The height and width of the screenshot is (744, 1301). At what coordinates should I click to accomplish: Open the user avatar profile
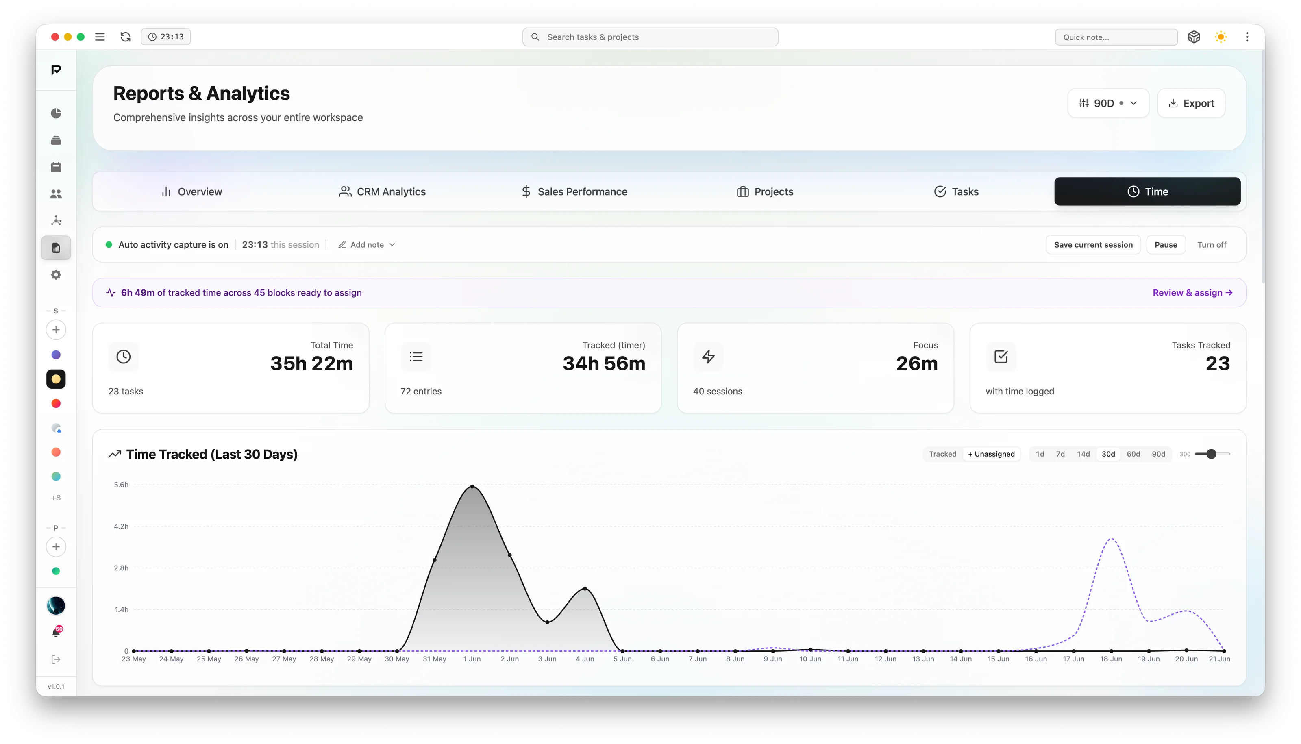tap(56, 605)
